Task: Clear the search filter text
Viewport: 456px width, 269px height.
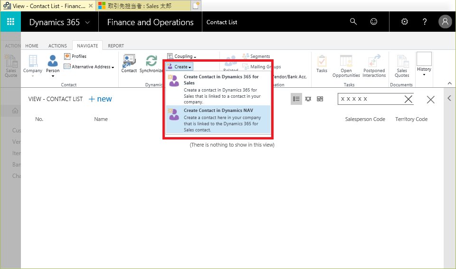Action: [x=408, y=99]
